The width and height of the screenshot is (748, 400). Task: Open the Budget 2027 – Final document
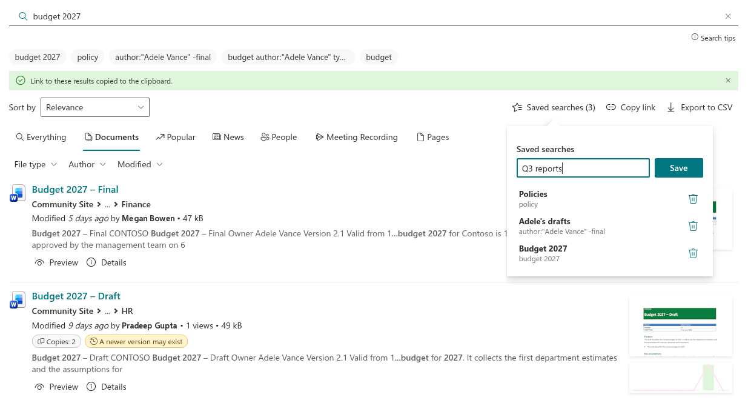[x=75, y=189]
